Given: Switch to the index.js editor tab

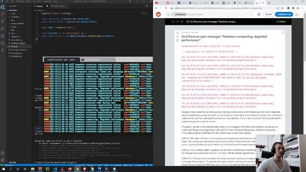Looking at the screenshot, I should pos(40,6).
